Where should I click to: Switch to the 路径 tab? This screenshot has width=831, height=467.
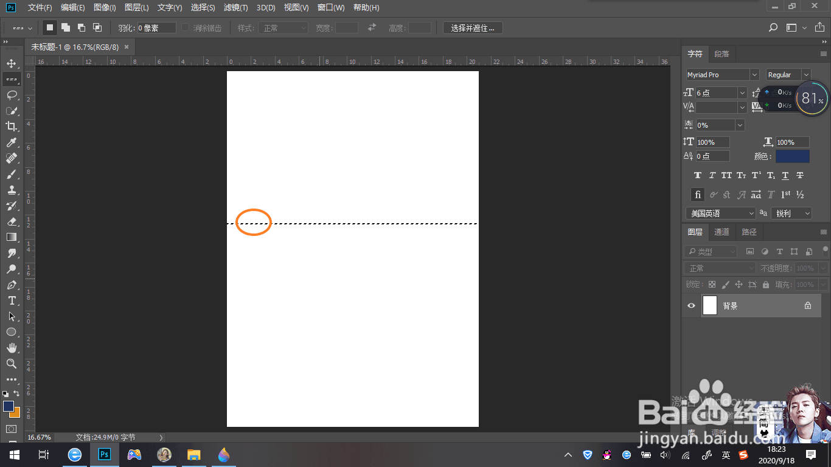tap(749, 232)
